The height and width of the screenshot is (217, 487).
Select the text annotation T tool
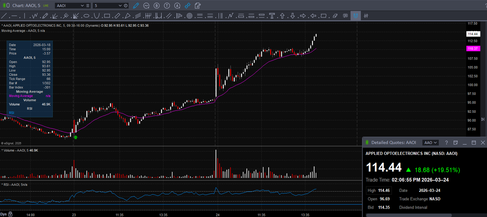272,16
